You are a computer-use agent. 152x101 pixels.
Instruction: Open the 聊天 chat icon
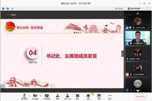pos(78,97)
